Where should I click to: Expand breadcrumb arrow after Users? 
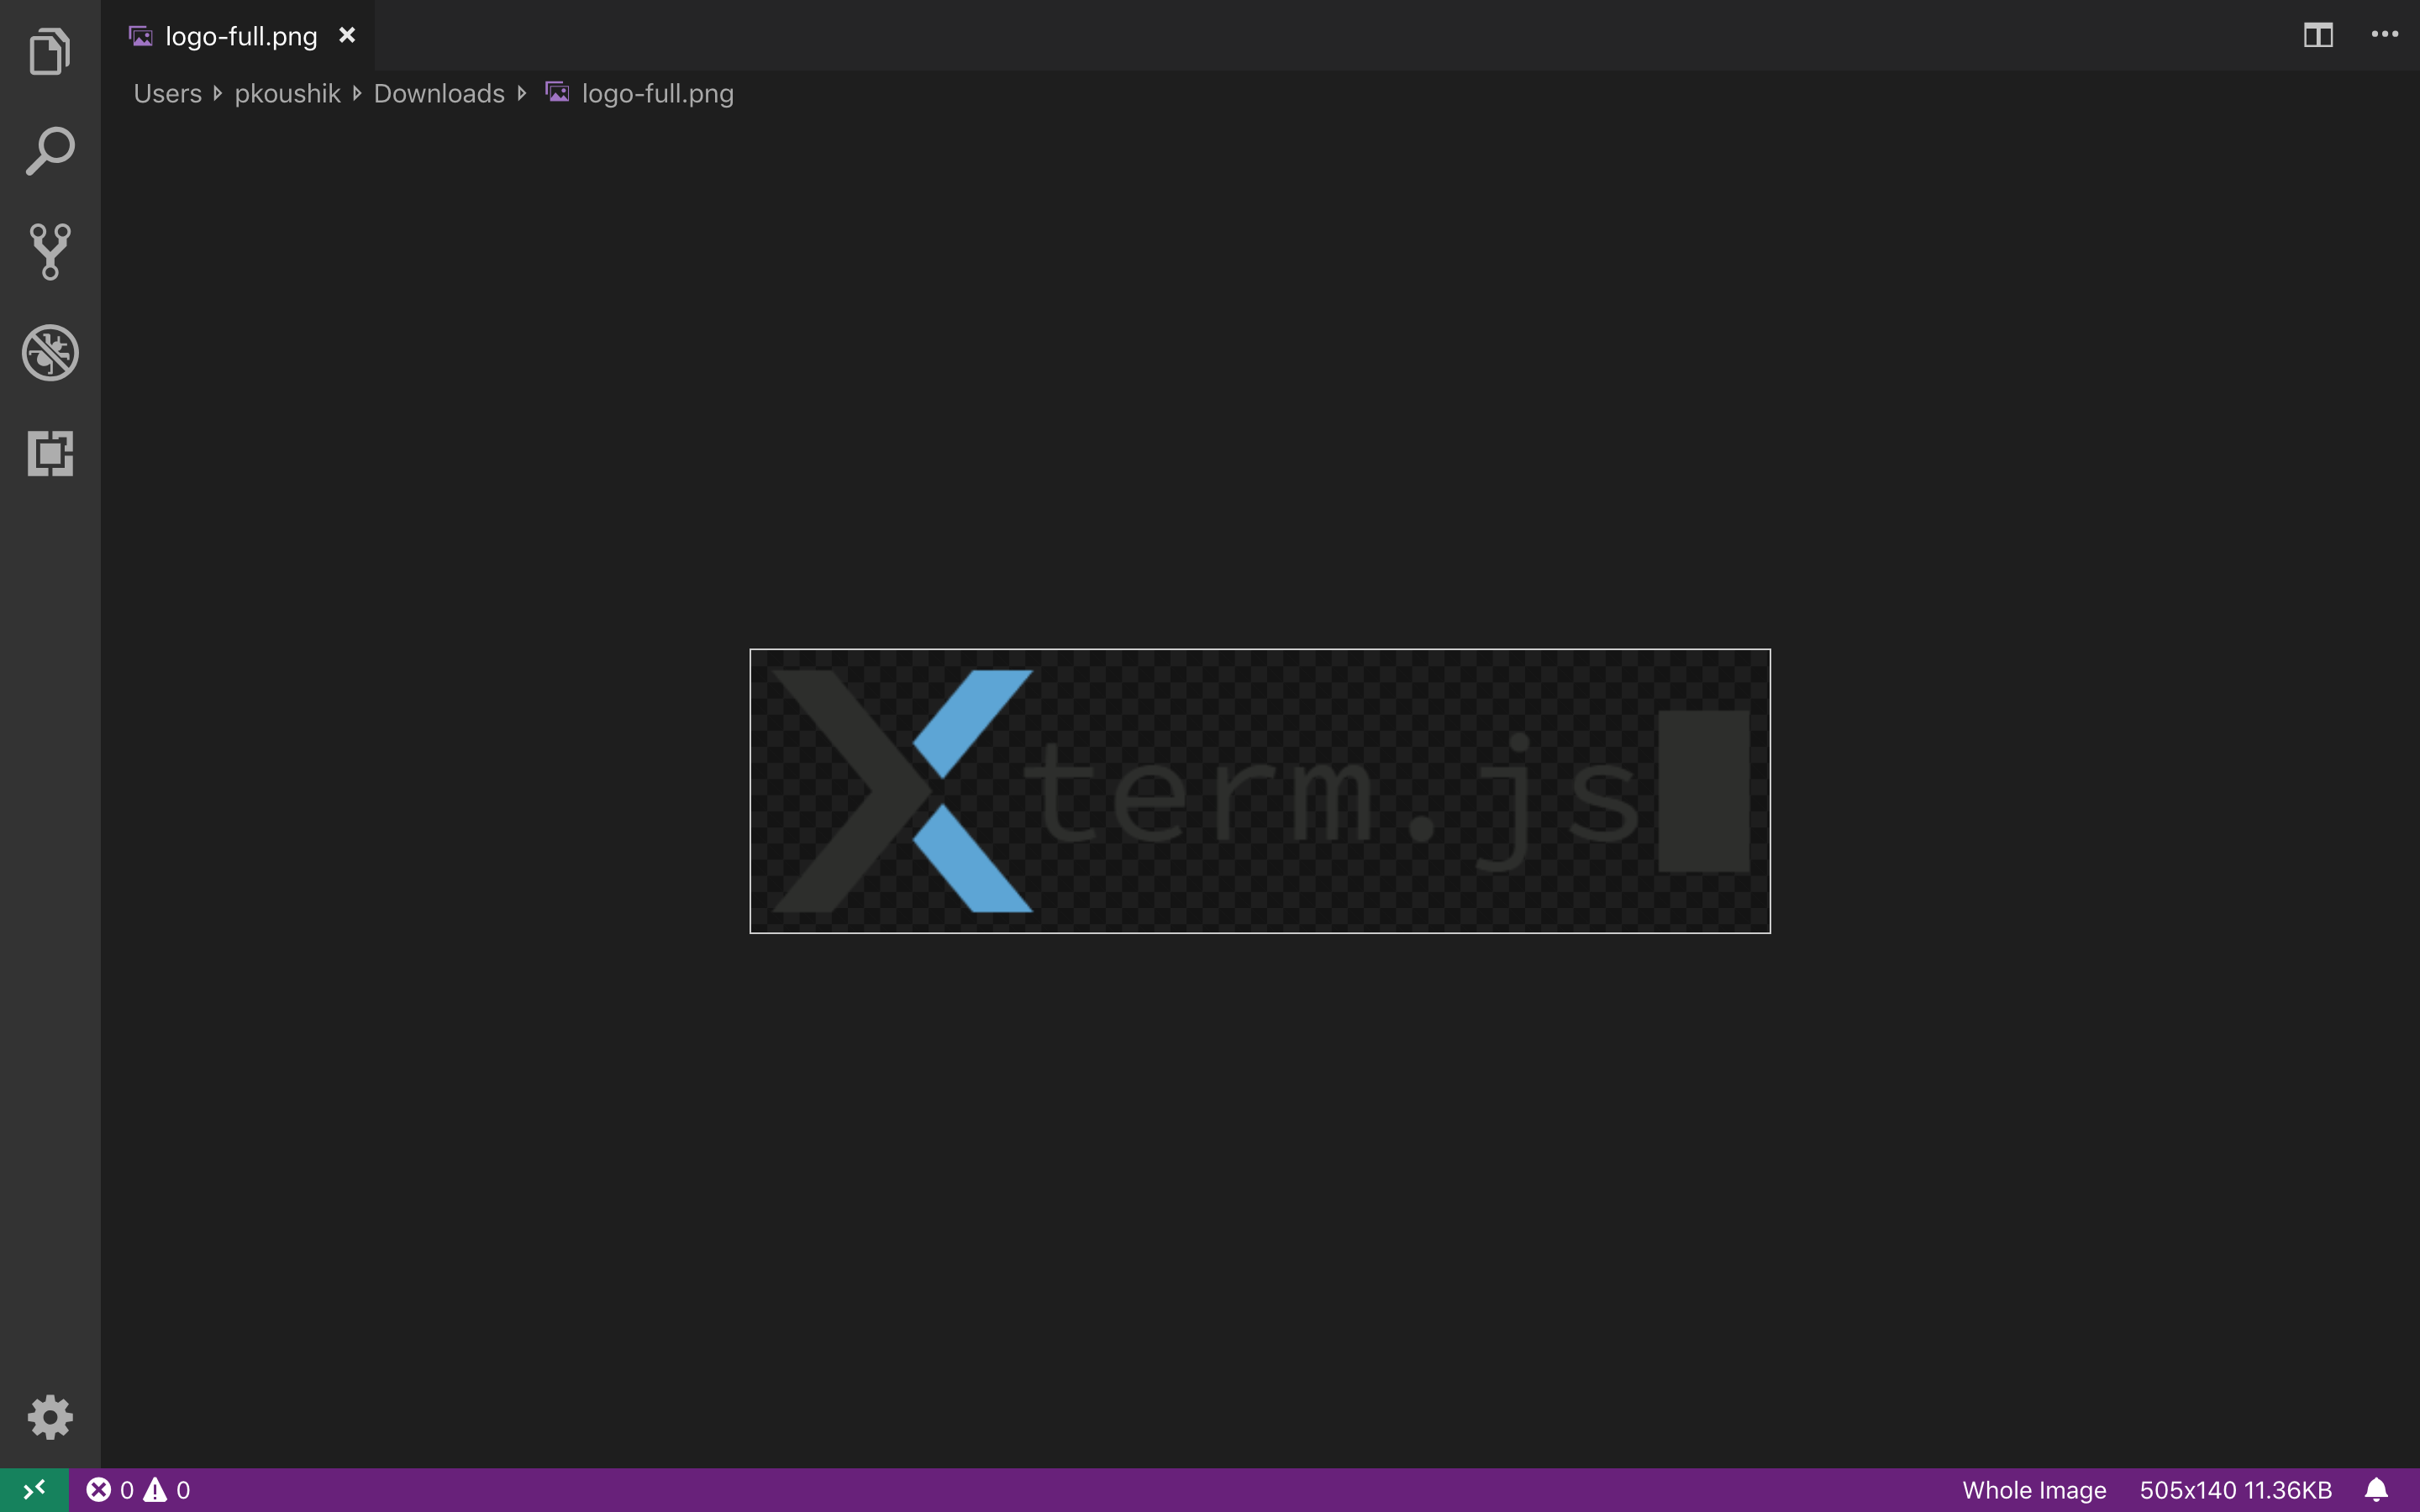(218, 93)
